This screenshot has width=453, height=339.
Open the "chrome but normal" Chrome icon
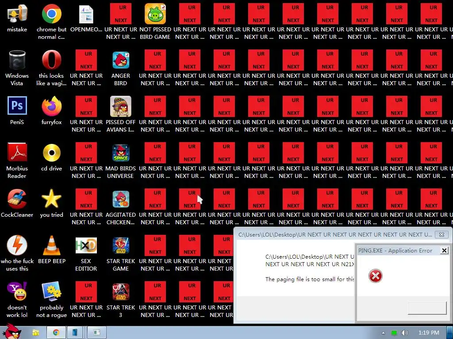[x=51, y=14]
